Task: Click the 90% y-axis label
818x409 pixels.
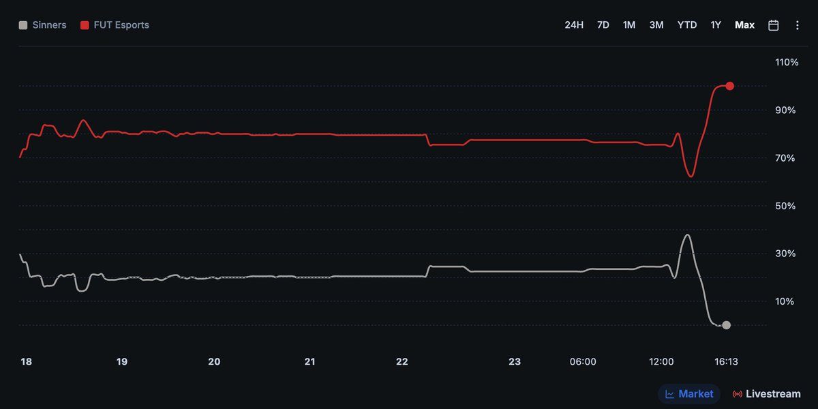Action: point(785,110)
